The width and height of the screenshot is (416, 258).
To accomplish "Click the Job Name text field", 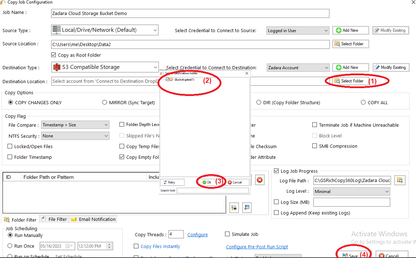I will [x=190, y=14].
